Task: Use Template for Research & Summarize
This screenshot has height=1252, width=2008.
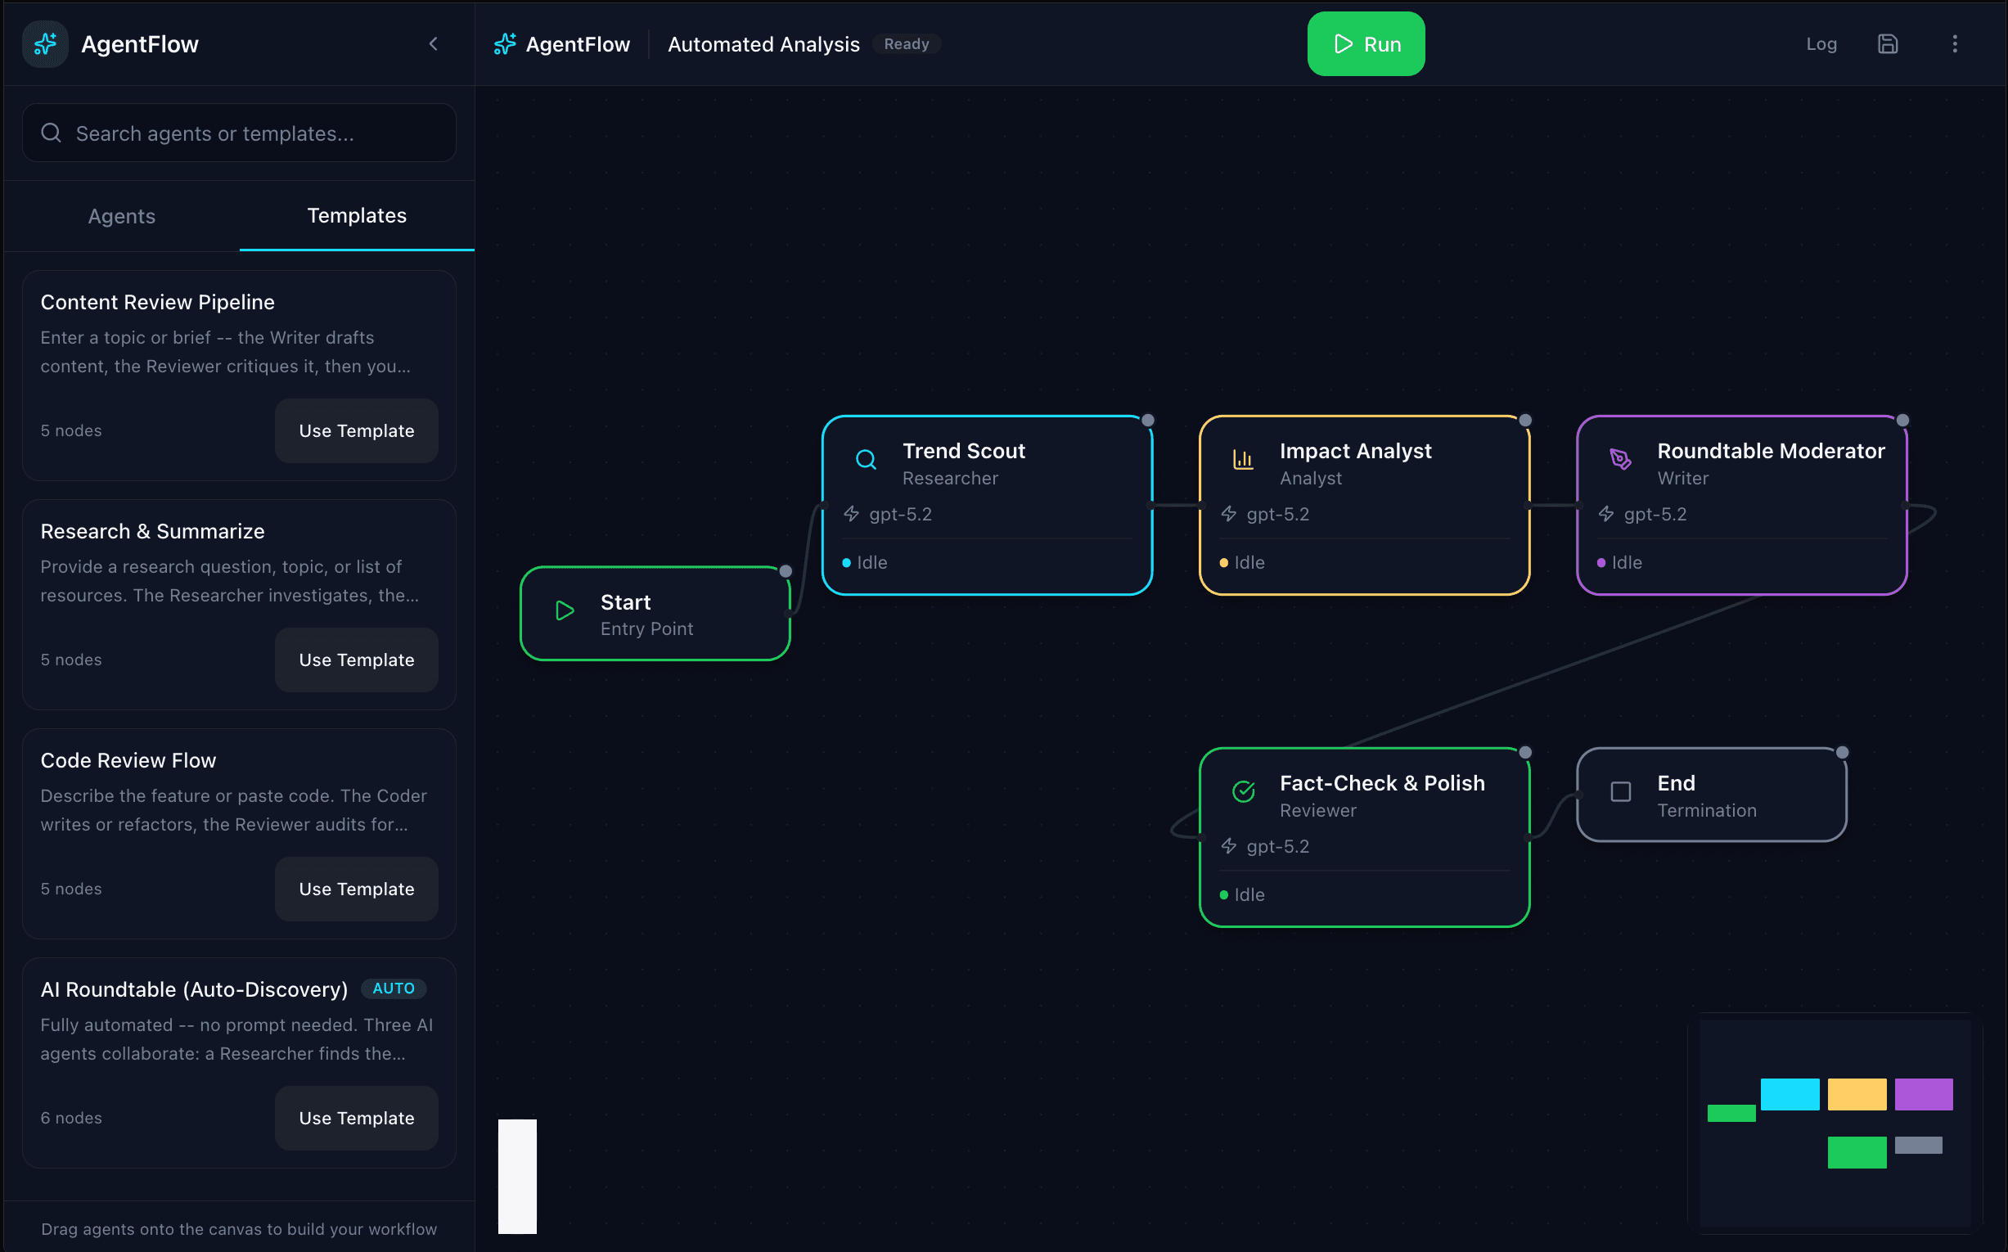Action: 356,659
